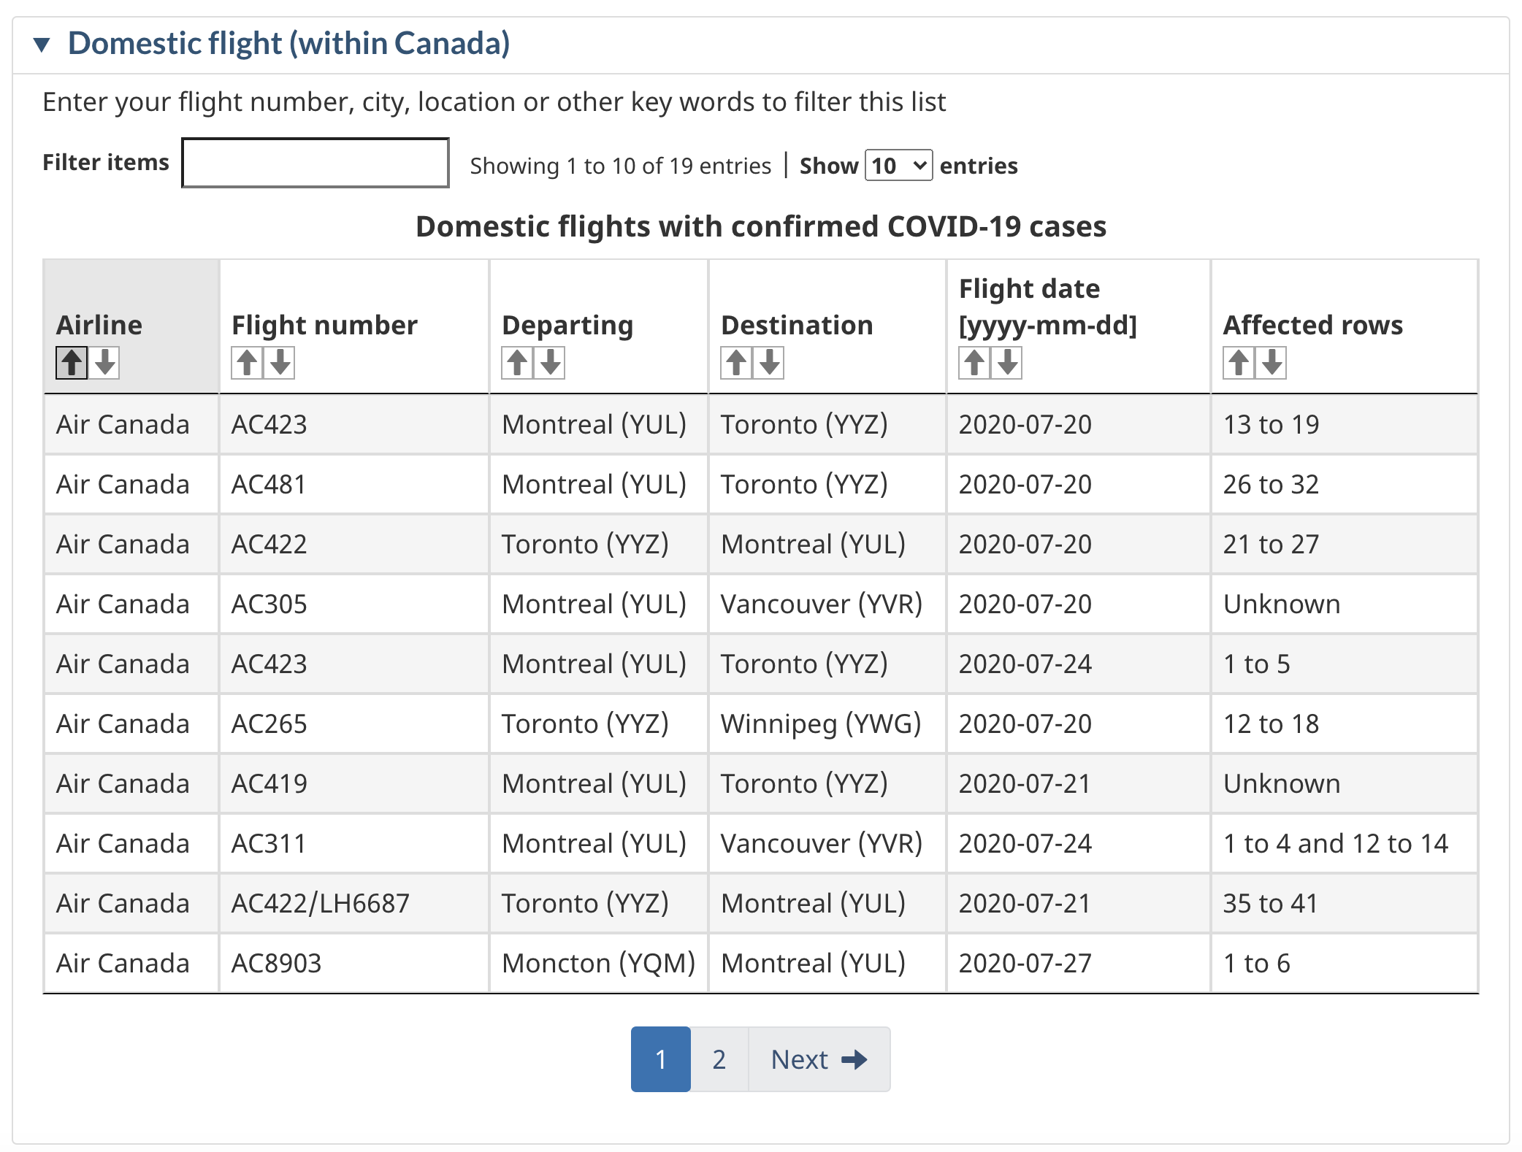Sort Destination column ascending
The image size is (1522, 1152).
point(736,363)
